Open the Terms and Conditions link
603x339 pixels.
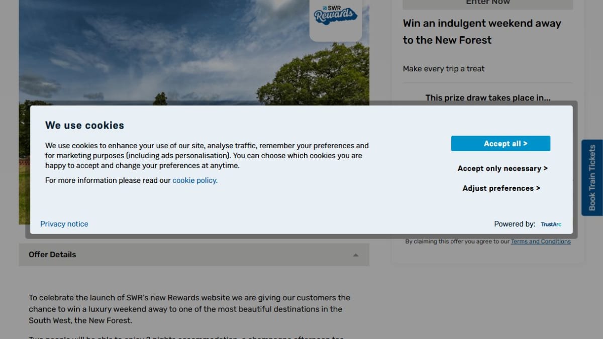tap(541, 242)
